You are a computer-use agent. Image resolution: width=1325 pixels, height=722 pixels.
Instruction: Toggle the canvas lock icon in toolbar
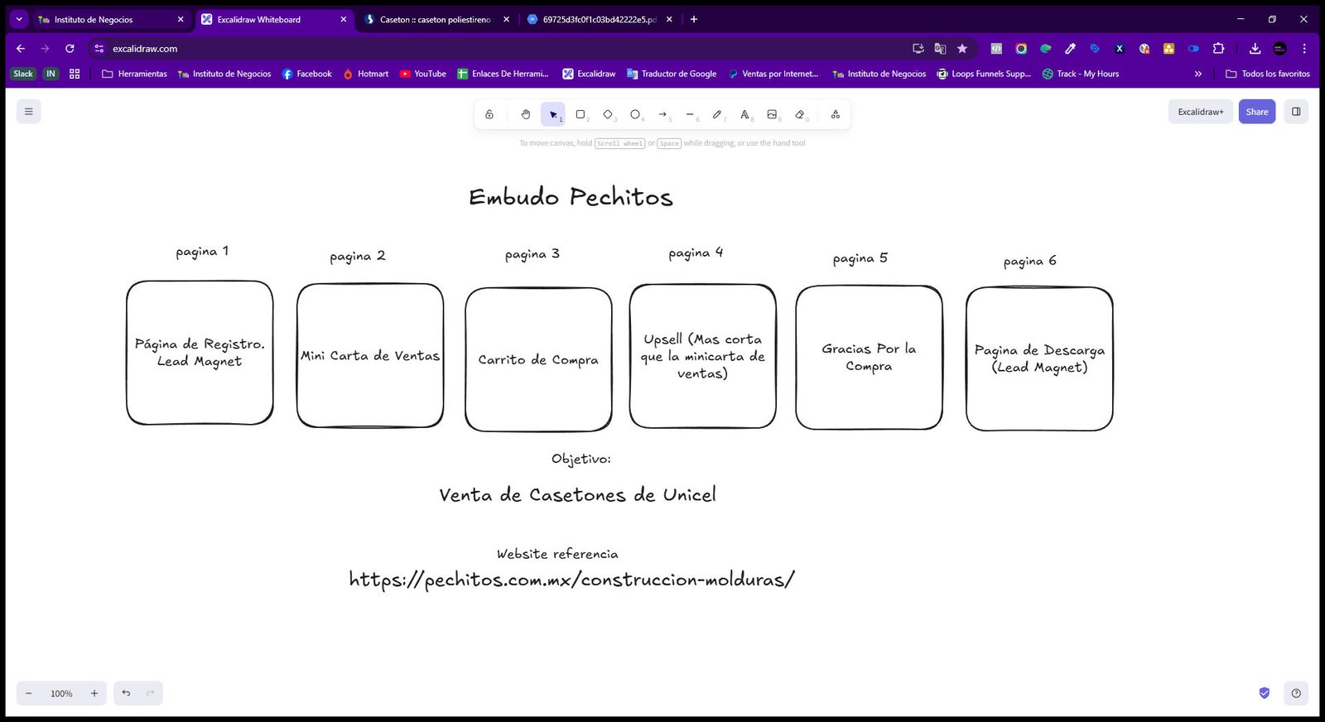489,114
